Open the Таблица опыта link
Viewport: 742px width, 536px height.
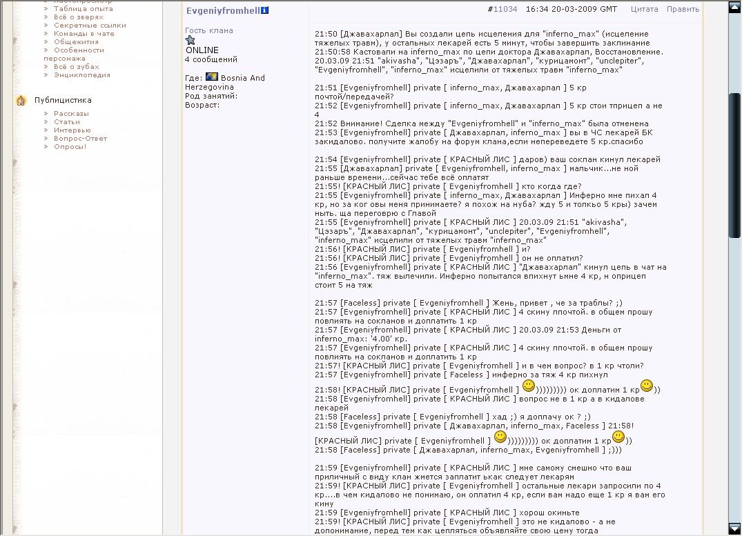click(84, 8)
